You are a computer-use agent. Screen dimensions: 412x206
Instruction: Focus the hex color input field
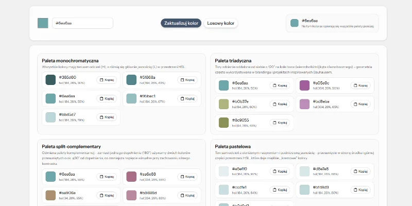(x=82, y=23)
